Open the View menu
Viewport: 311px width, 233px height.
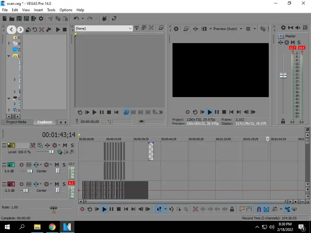point(26,10)
